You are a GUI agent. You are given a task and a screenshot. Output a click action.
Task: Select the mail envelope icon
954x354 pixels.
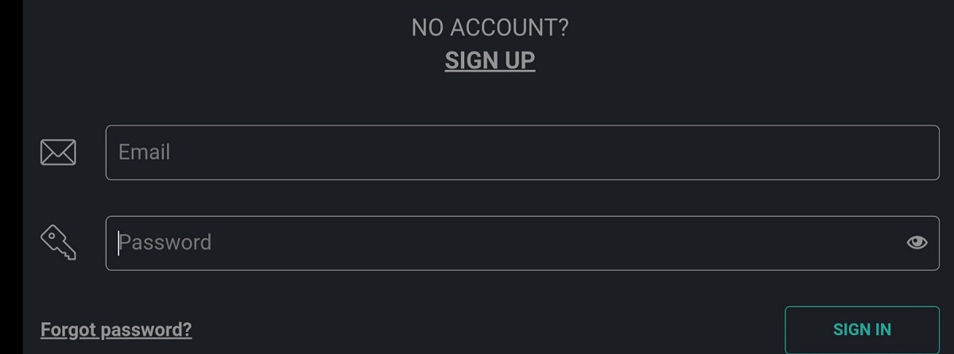tap(58, 152)
